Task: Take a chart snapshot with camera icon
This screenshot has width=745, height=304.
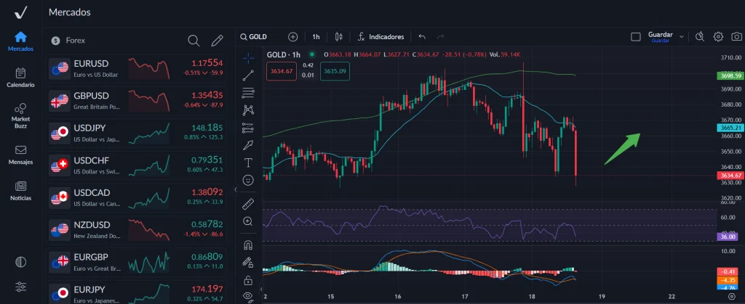Action: (736, 36)
